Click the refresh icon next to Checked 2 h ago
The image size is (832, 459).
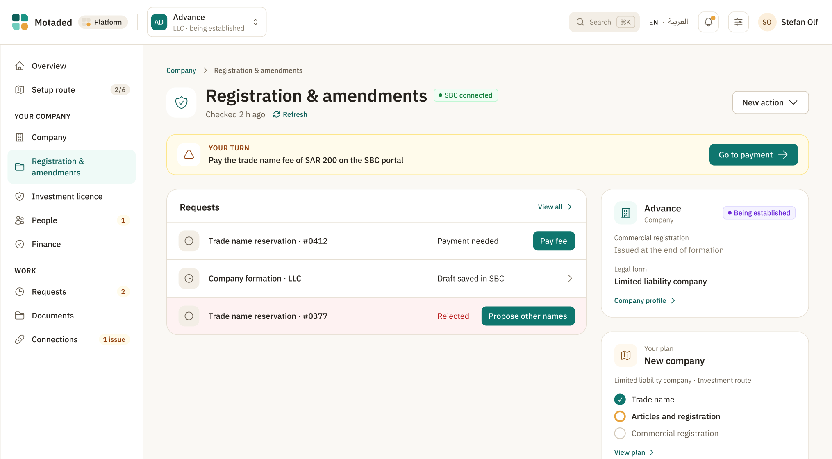click(277, 114)
